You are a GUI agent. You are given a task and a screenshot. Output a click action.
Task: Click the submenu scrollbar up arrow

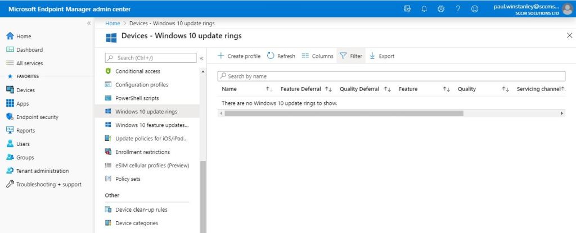click(203, 71)
